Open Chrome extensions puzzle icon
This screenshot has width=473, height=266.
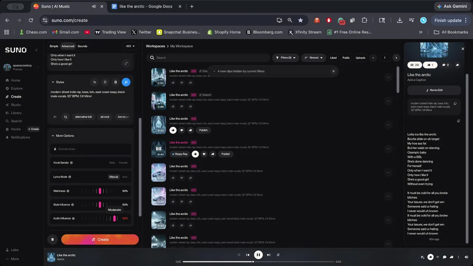pos(364,20)
